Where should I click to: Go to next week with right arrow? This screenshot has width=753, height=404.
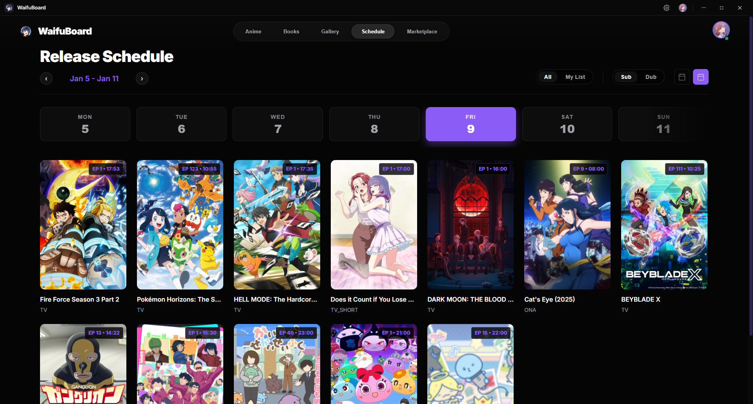(142, 78)
